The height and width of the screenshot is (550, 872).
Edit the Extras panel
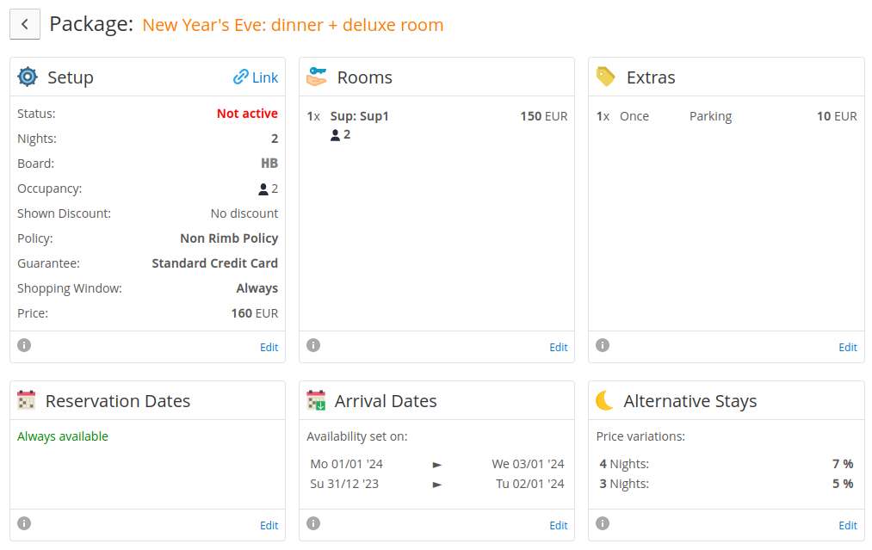coord(848,347)
